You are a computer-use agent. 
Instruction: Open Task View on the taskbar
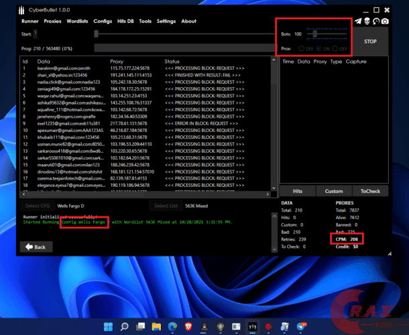tap(140, 326)
